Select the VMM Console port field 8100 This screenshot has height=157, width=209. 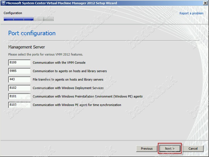click(19, 63)
